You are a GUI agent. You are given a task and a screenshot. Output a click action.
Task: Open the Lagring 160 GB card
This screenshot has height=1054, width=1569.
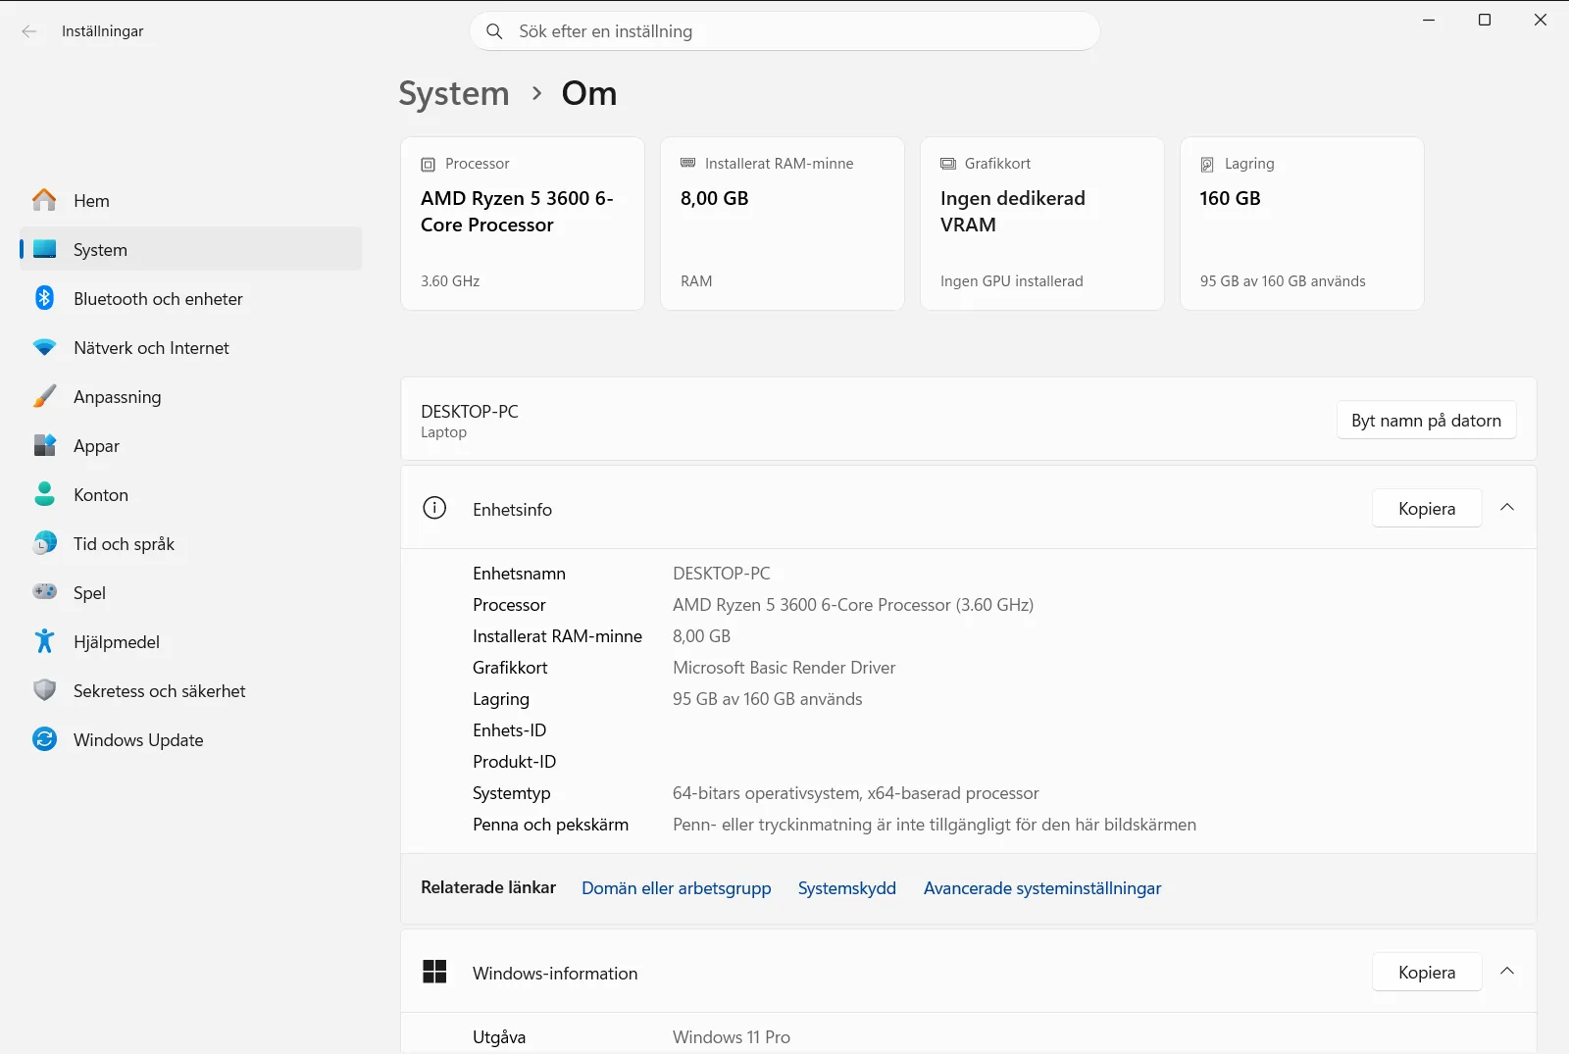pyautogui.click(x=1302, y=224)
